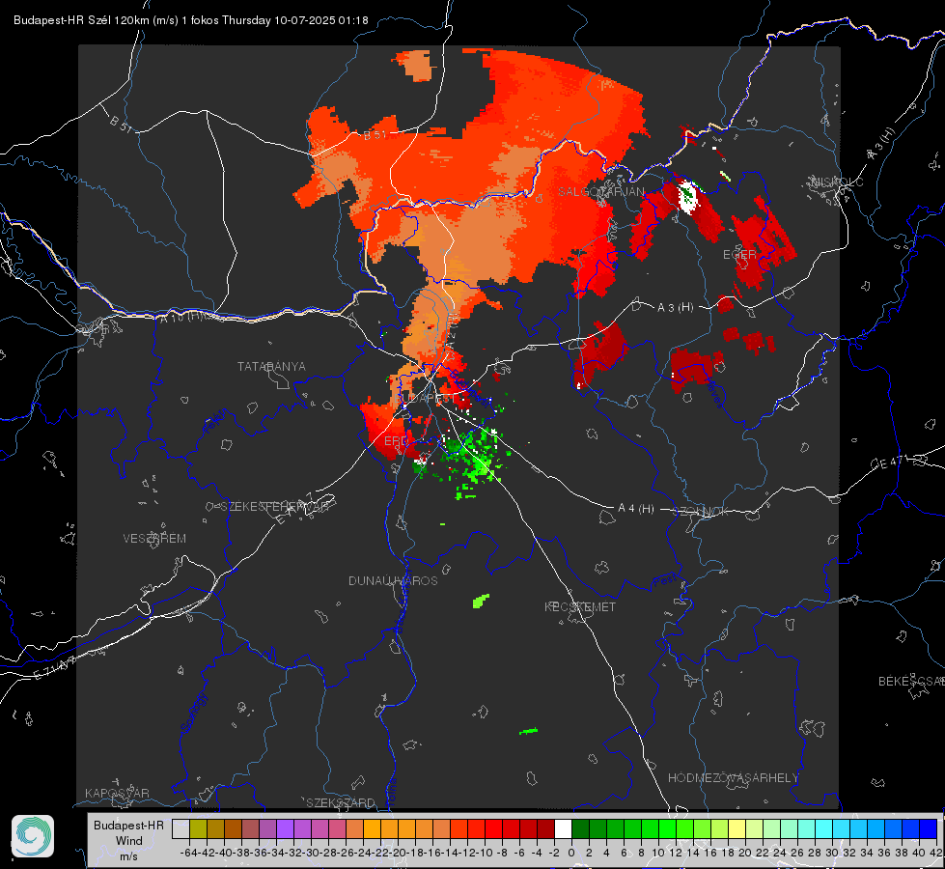The width and height of the screenshot is (945, 869).
Task: Select the olive swatch between -64 and -42
Action: [x=198, y=828]
